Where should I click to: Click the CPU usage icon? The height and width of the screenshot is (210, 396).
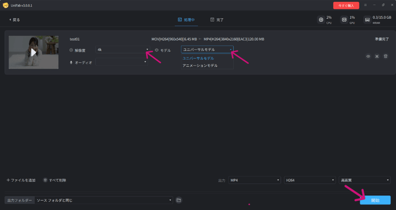(x=322, y=20)
